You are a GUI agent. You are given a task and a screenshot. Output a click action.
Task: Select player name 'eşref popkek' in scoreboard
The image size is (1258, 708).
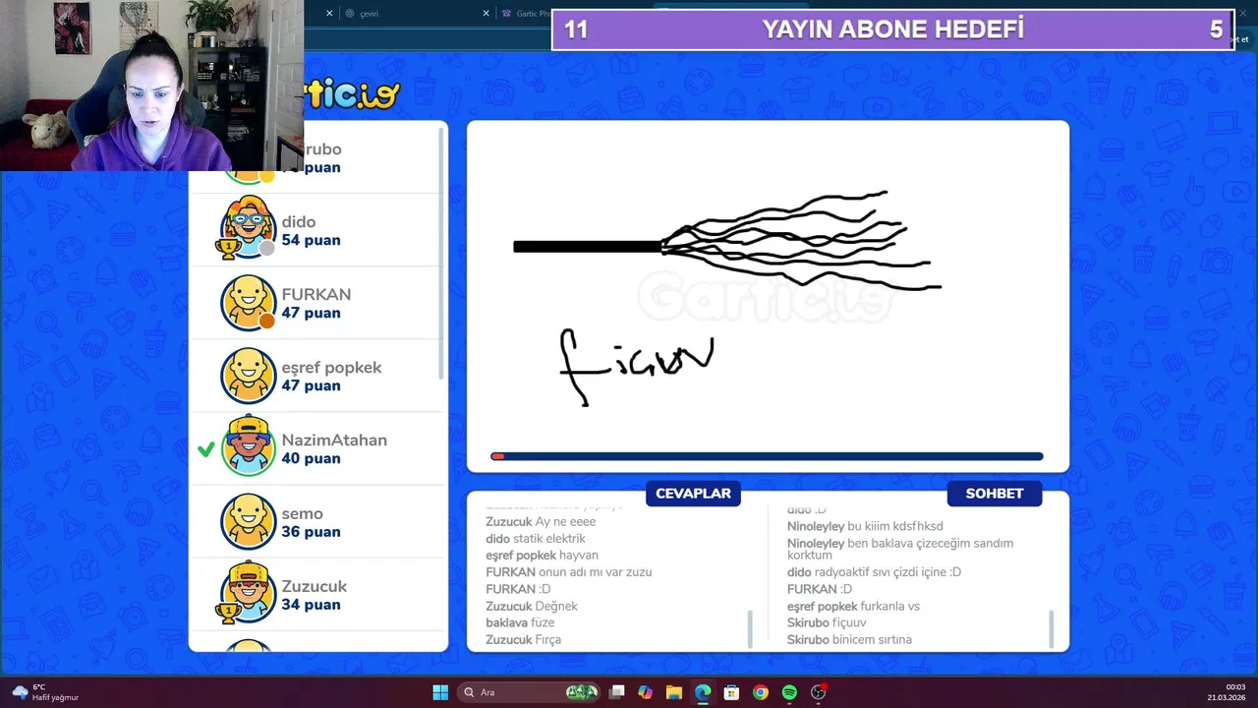pyautogui.click(x=331, y=368)
